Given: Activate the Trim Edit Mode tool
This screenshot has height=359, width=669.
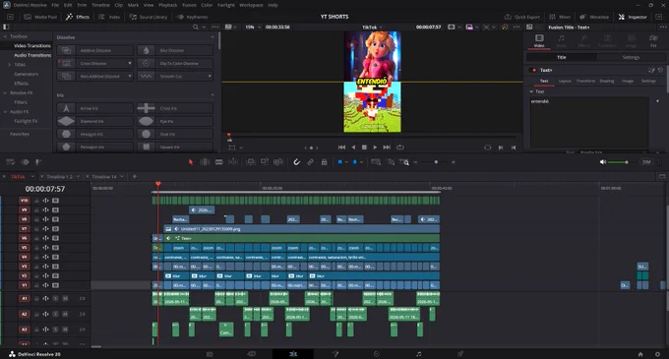Looking at the screenshot, I should coord(206,162).
